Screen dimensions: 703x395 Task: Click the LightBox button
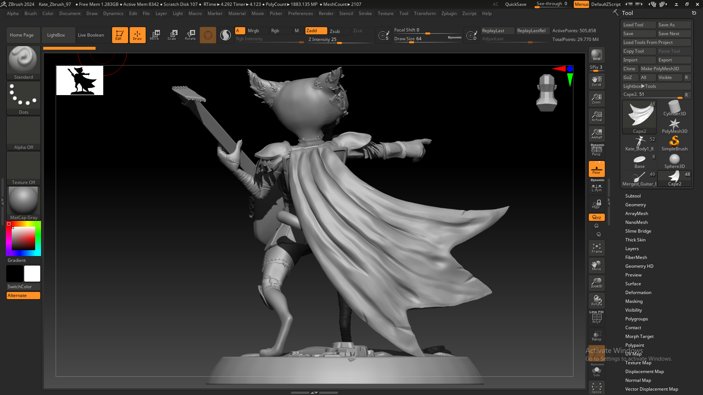[58, 35]
